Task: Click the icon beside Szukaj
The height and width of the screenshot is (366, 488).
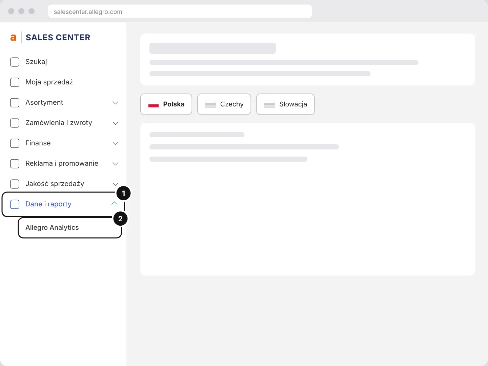Action: [x=15, y=62]
